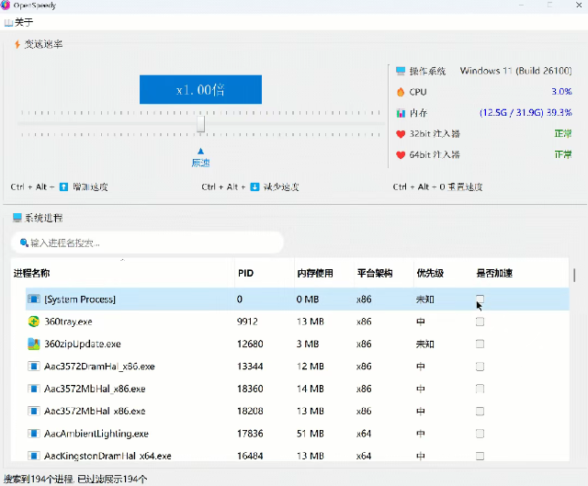Click PID value 12680
The height and width of the screenshot is (486, 588).
coord(250,344)
